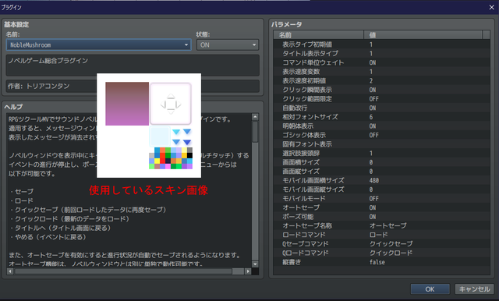Click the help horizontal scroll left arrow
The image size is (499, 301).
[10, 271]
